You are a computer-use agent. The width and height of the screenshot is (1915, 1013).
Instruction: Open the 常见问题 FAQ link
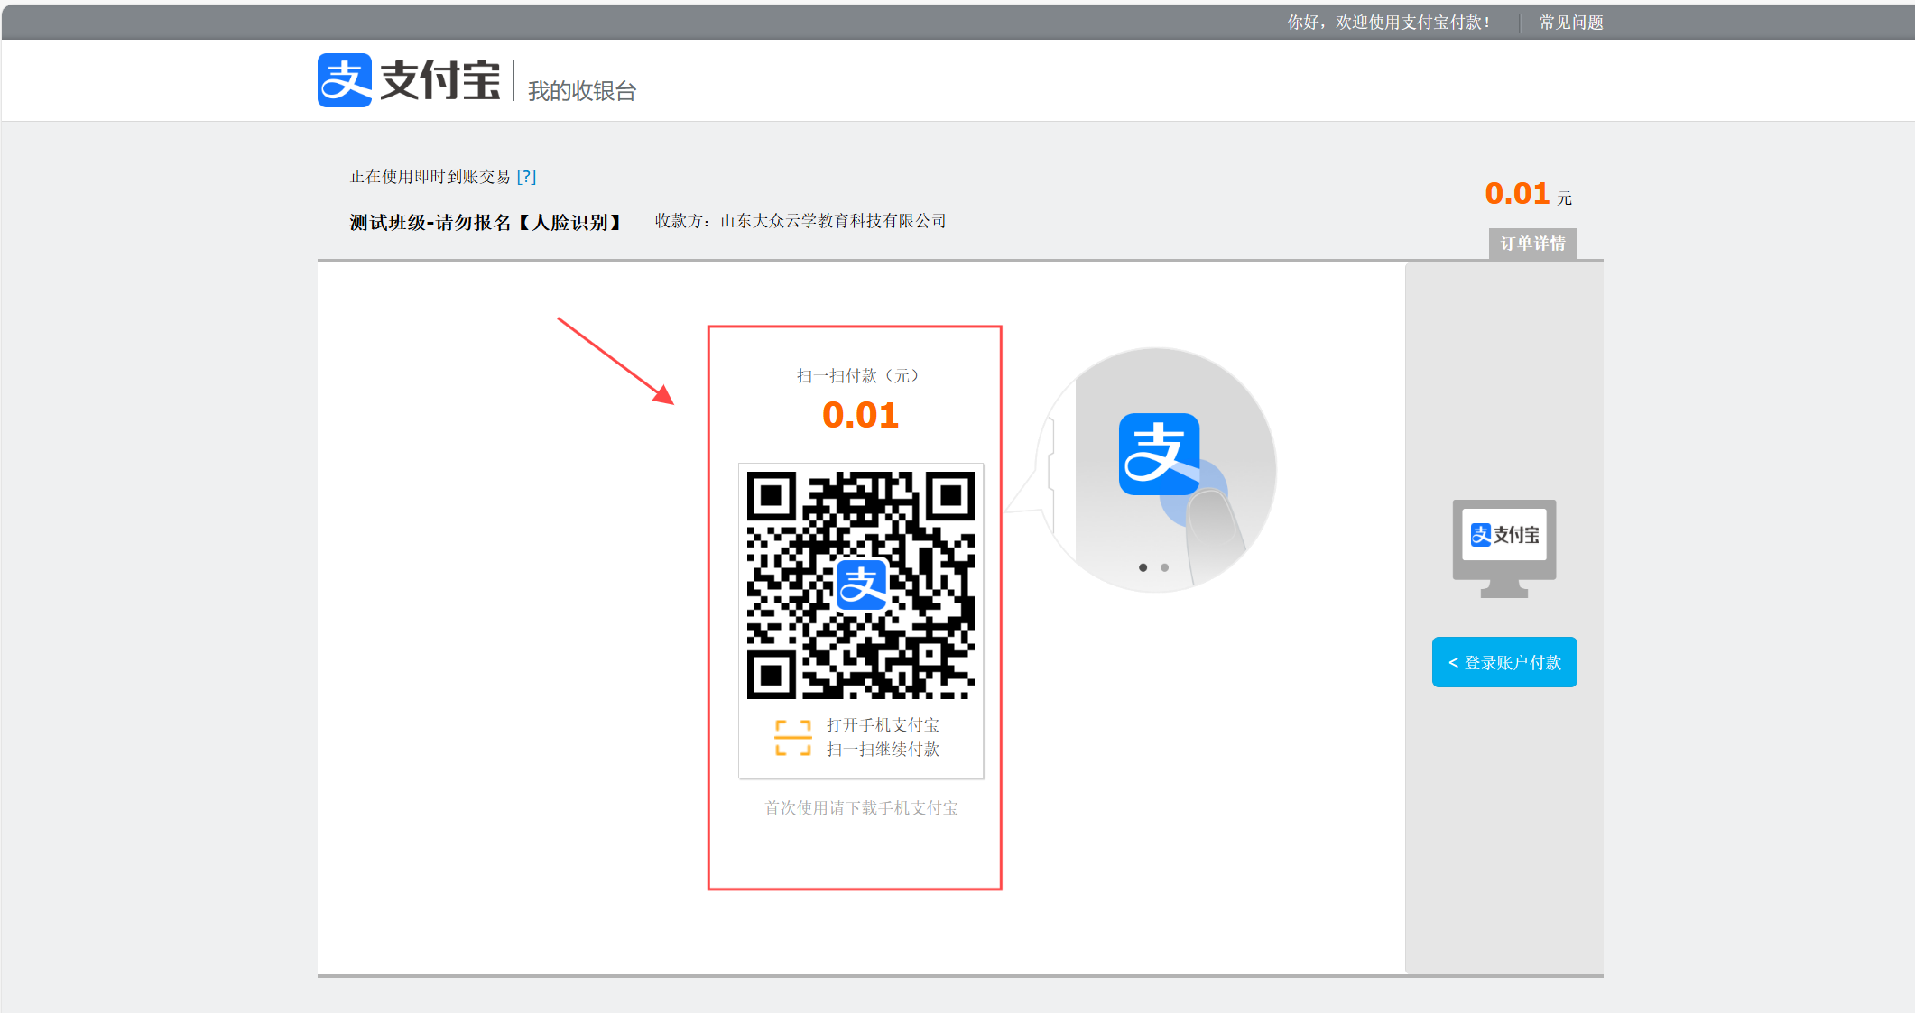(1571, 23)
